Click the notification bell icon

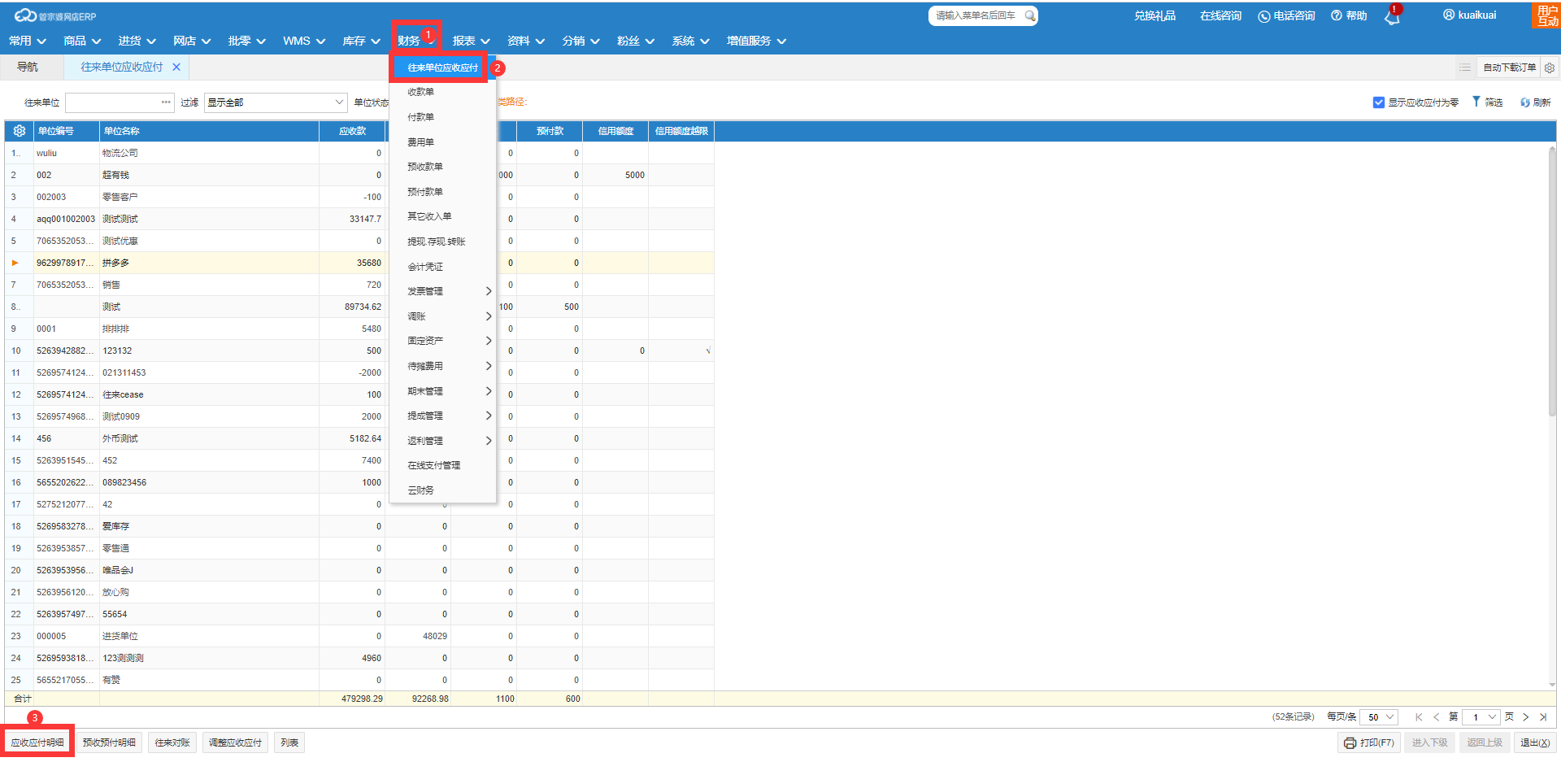(1392, 18)
